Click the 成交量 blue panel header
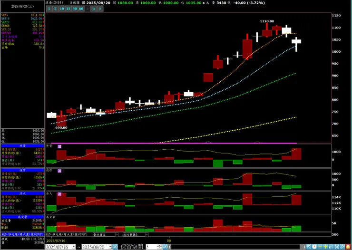The width and height of the screenshot is (352, 250). point(22,217)
